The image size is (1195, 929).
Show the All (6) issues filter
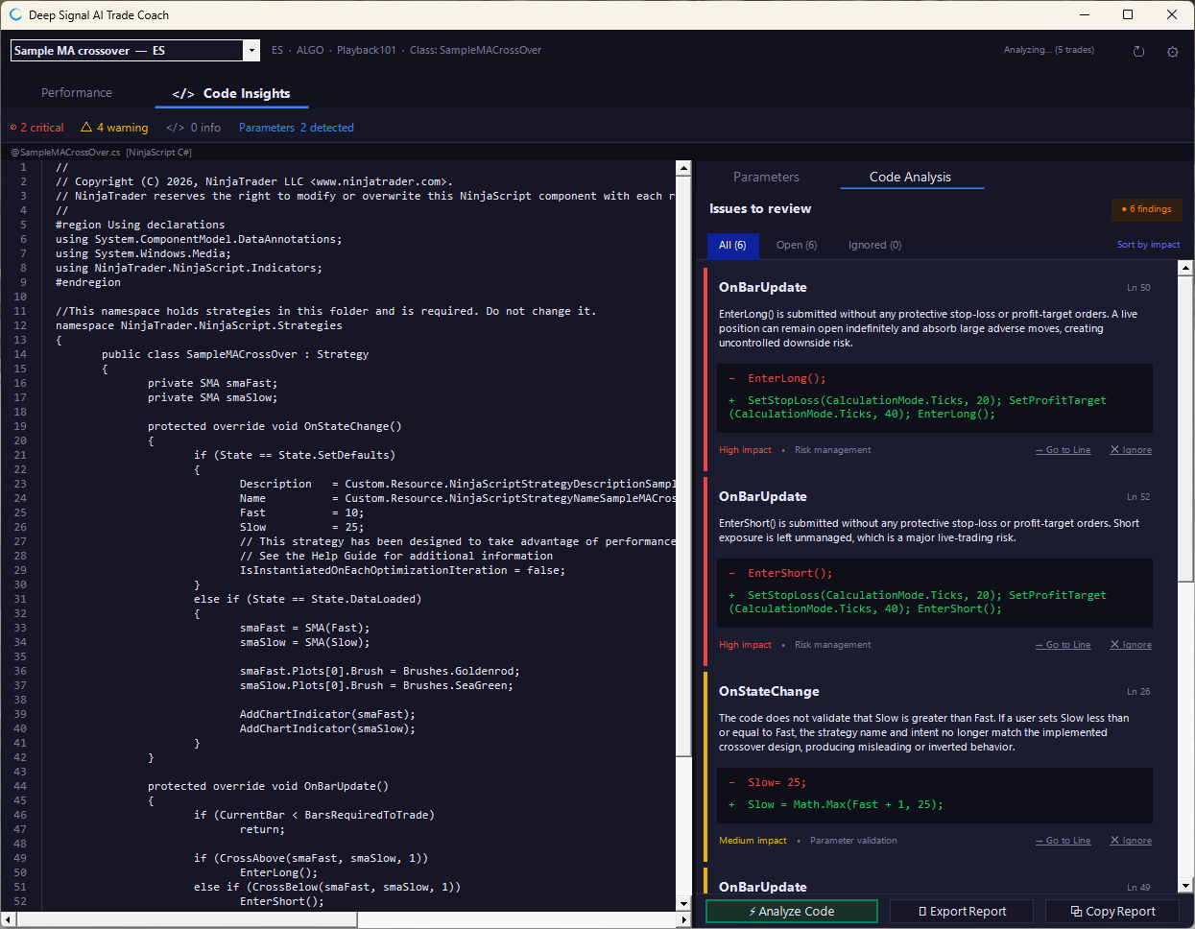(732, 246)
